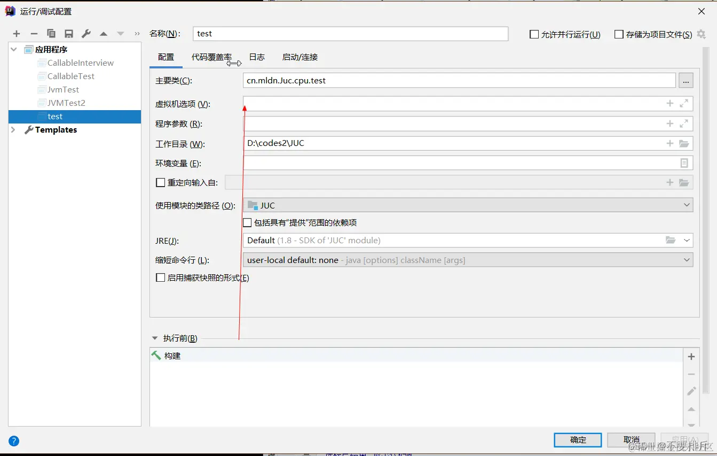Screen dimensions: 717x456
Task: Select the Build task in before-launch list
Action: 416,355
